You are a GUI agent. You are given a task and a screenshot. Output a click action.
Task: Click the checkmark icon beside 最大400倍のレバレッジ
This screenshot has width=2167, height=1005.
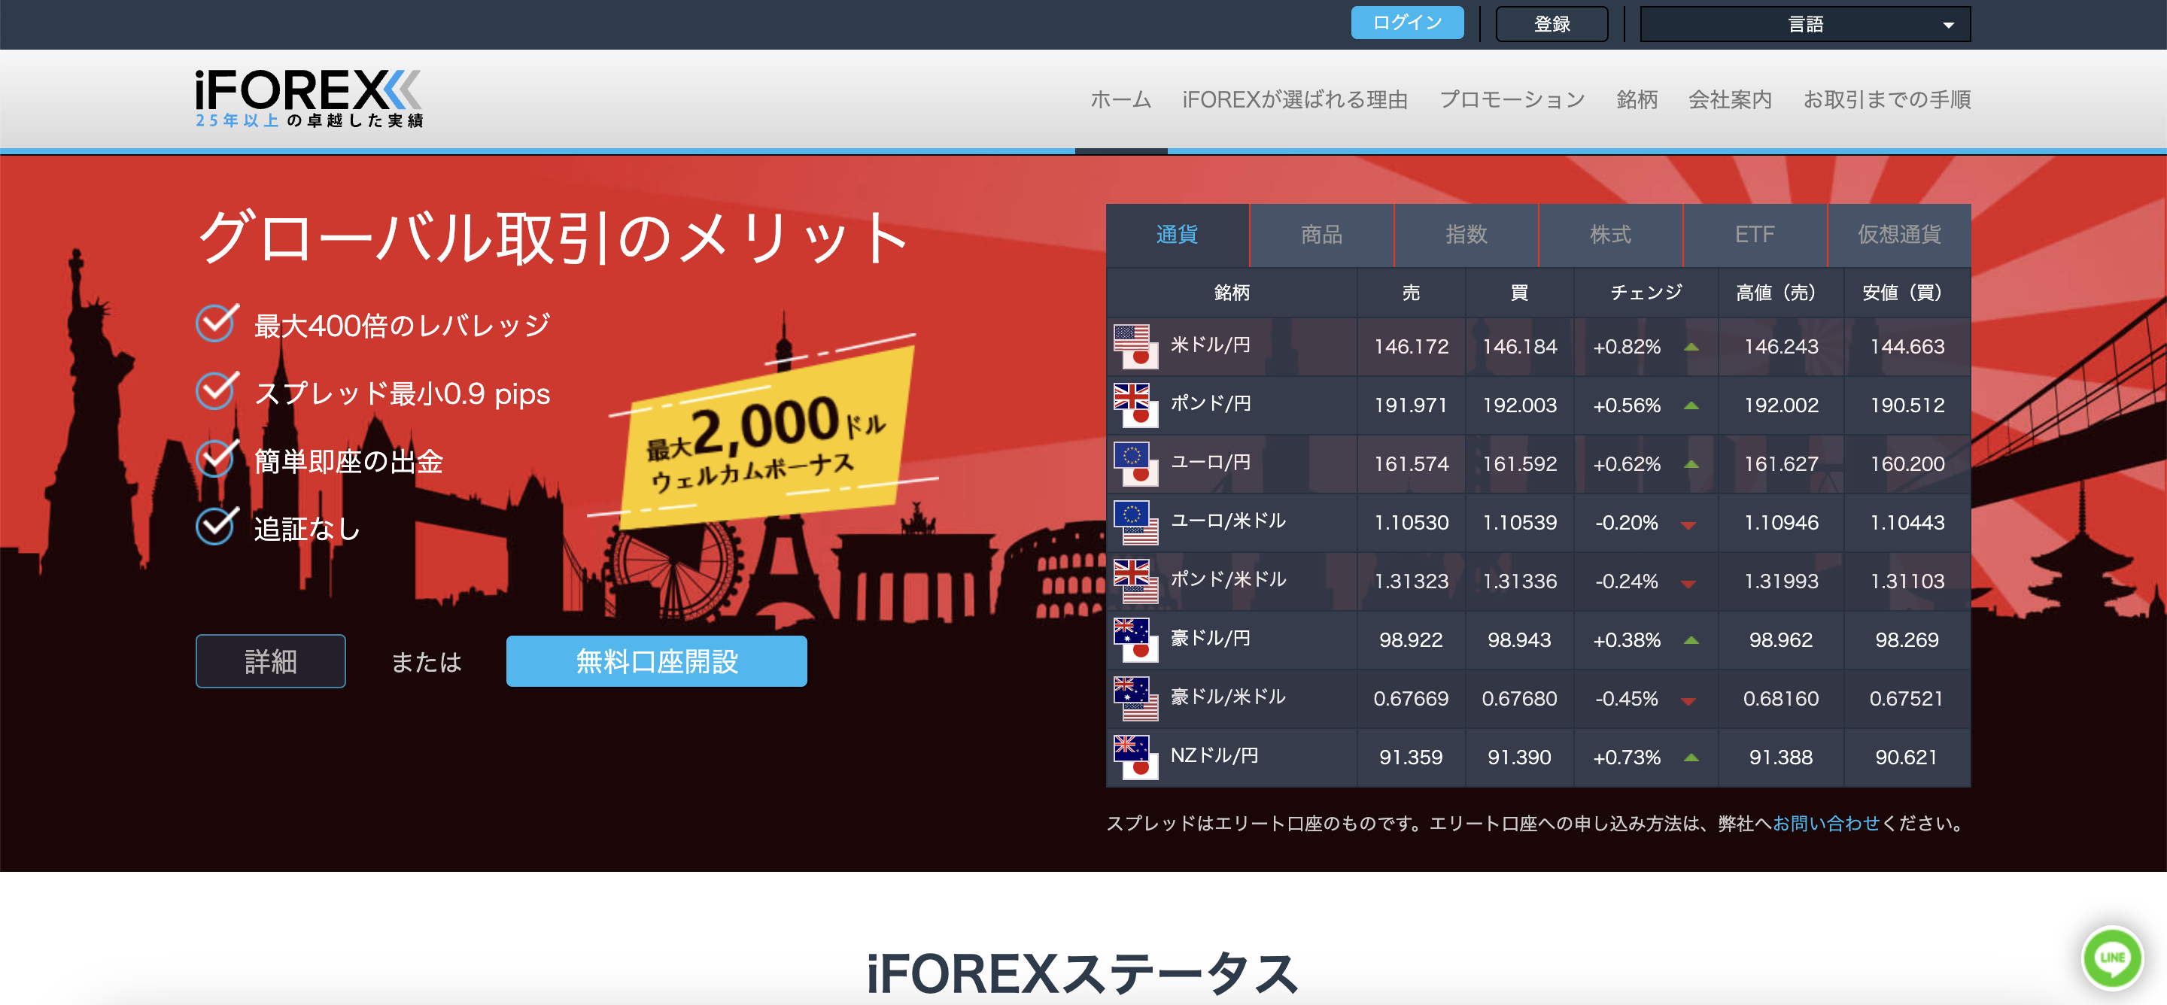coord(217,323)
